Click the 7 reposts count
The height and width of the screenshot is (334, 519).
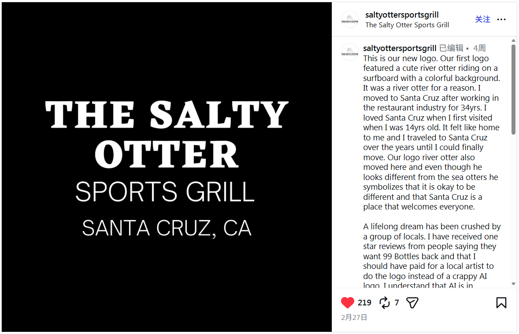397,303
